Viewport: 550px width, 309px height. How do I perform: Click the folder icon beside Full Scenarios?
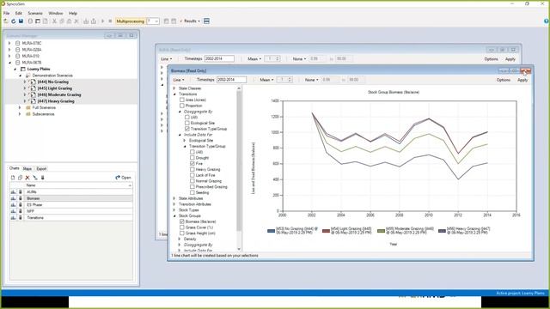pyautogui.click(x=28, y=108)
